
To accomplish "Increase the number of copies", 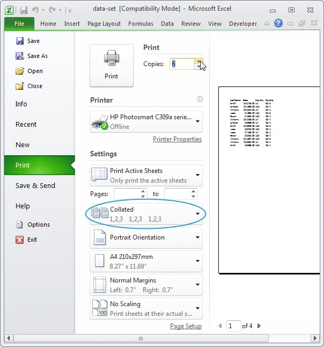I will [x=198, y=61].
